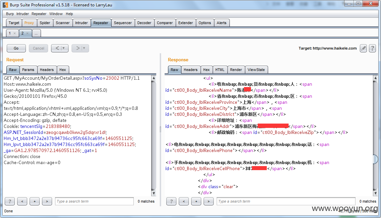Click the Go button to send request

click(x=16, y=48)
